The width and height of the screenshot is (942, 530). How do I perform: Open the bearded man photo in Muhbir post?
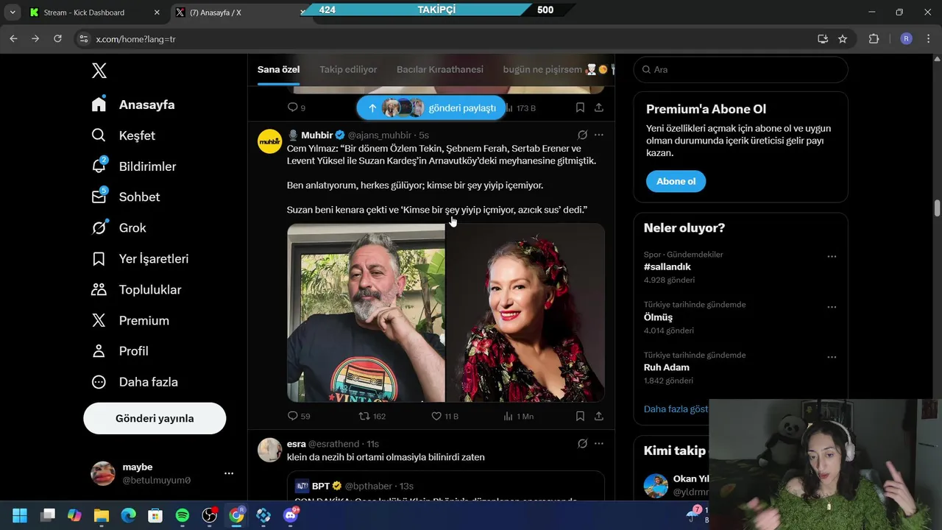(366, 313)
